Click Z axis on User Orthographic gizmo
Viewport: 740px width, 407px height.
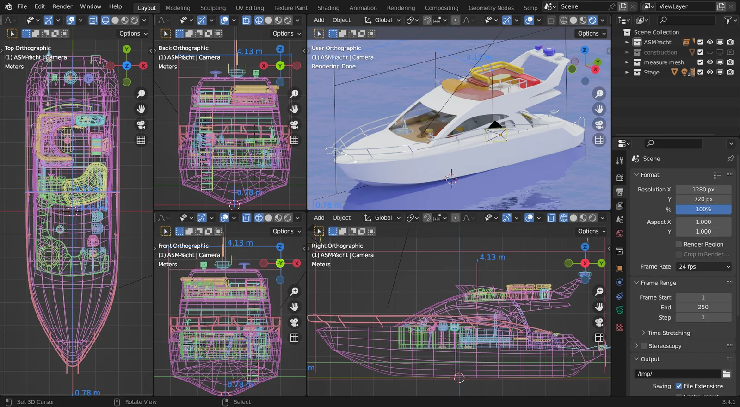coord(585,49)
